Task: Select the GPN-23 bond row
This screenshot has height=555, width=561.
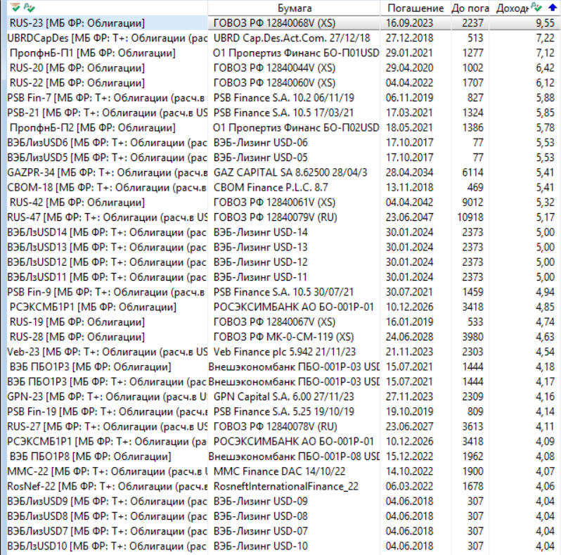Action: point(105,397)
